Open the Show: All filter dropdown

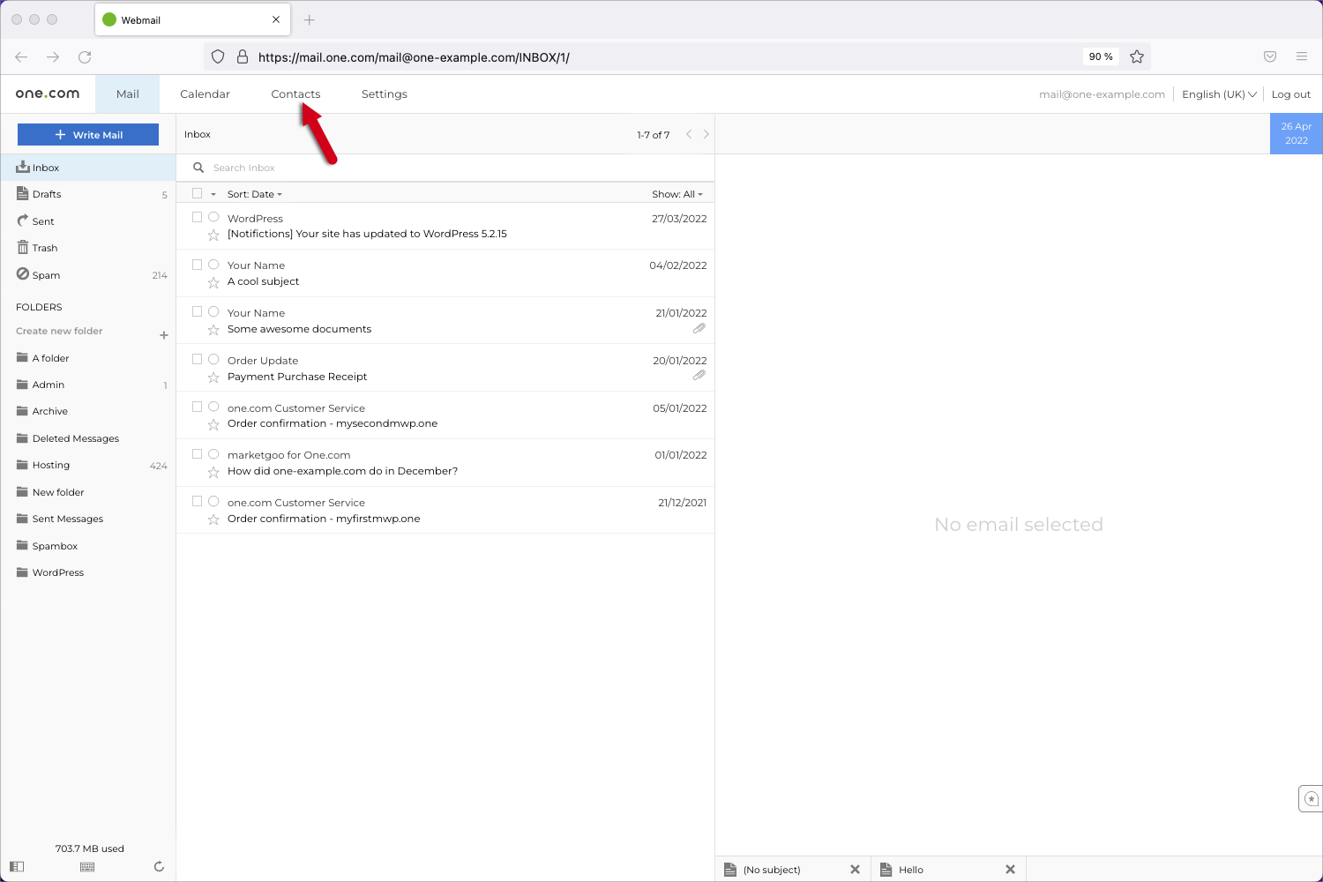tap(677, 193)
